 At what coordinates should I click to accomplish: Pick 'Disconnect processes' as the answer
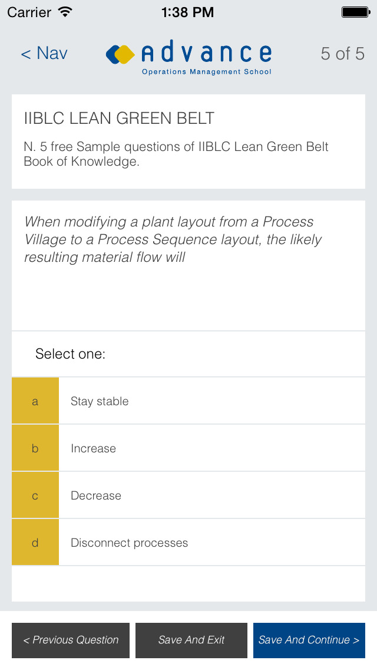click(130, 543)
